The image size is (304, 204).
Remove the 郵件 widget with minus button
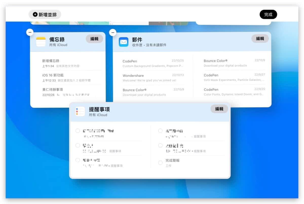coord(113,32)
